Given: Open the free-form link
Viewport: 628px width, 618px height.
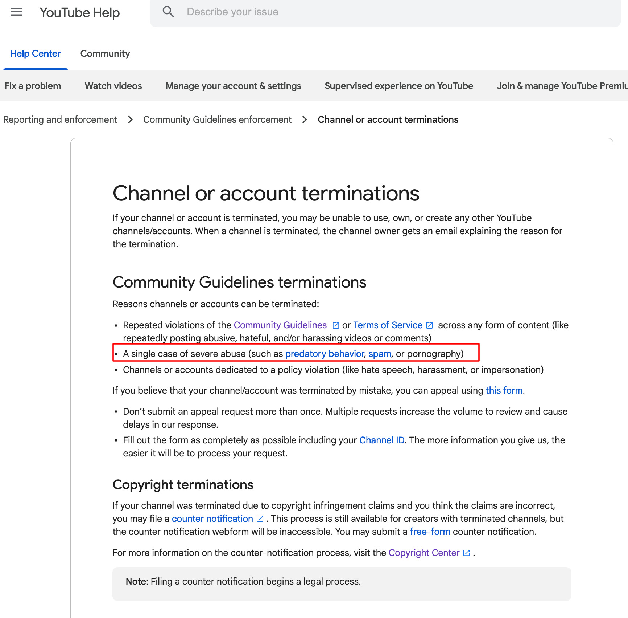Looking at the screenshot, I should coord(430,532).
